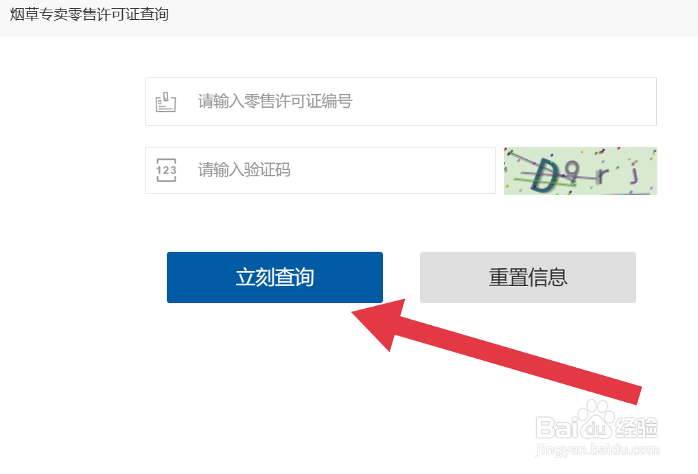This screenshot has width=698, height=474.
Task: Click the letter D in the captcha
Action: point(544,175)
